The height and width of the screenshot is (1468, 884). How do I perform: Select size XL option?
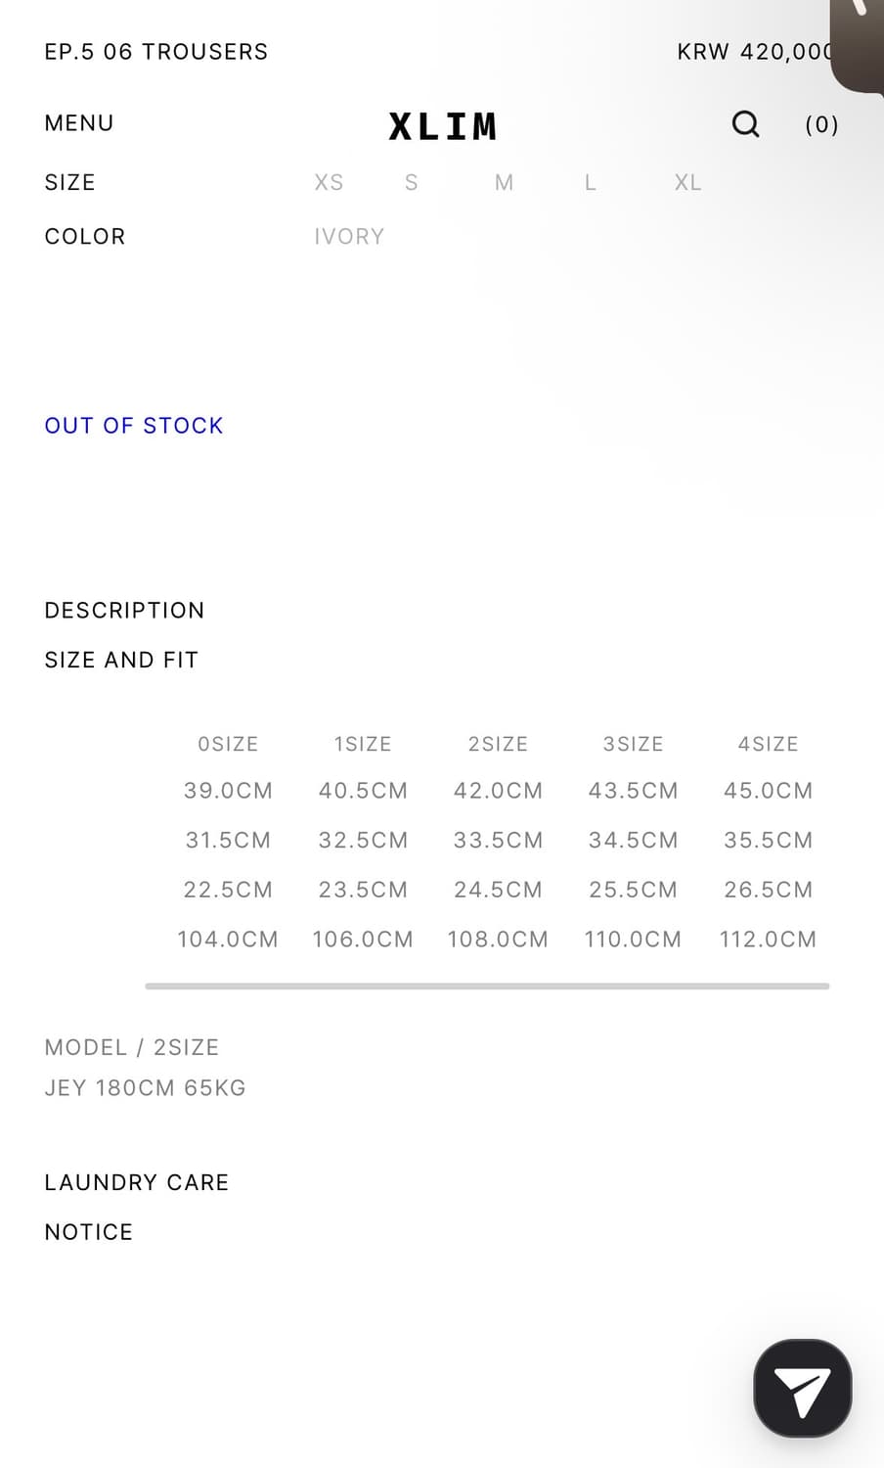pyautogui.click(x=687, y=183)
